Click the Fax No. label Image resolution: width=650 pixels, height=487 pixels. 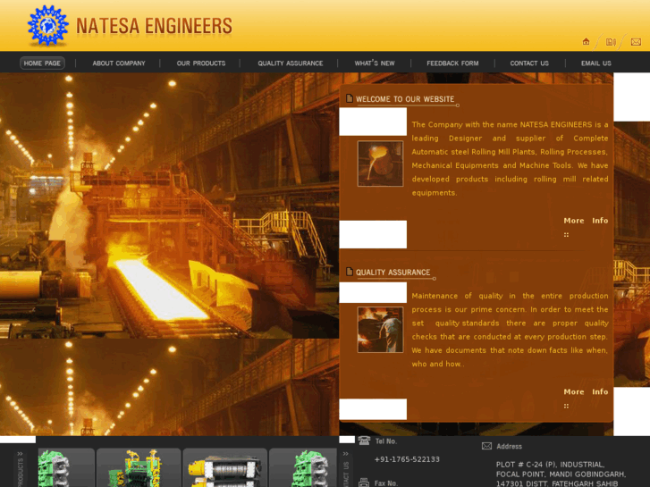386,483
